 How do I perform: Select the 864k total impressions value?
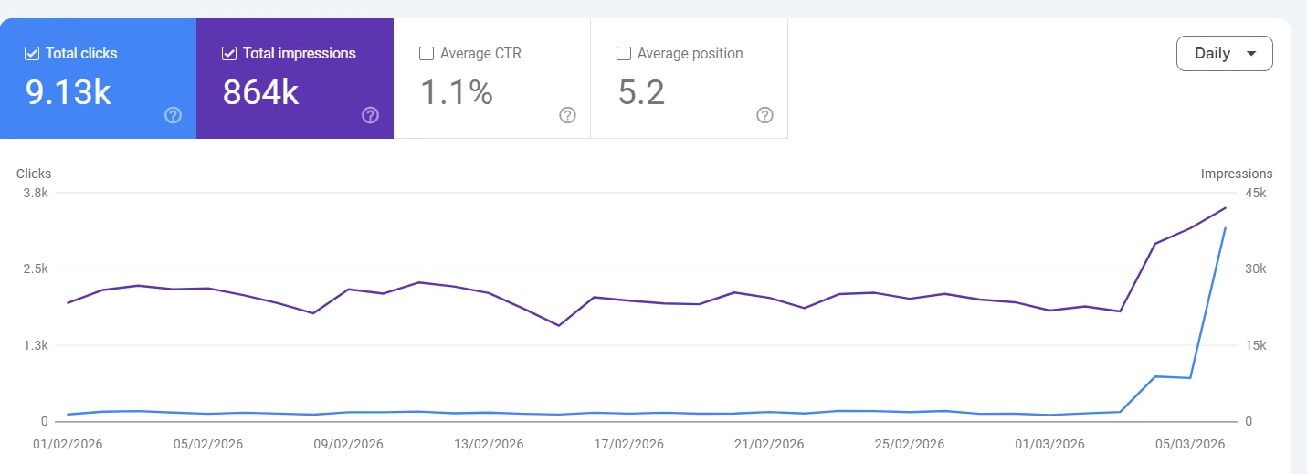pos(260,92)
